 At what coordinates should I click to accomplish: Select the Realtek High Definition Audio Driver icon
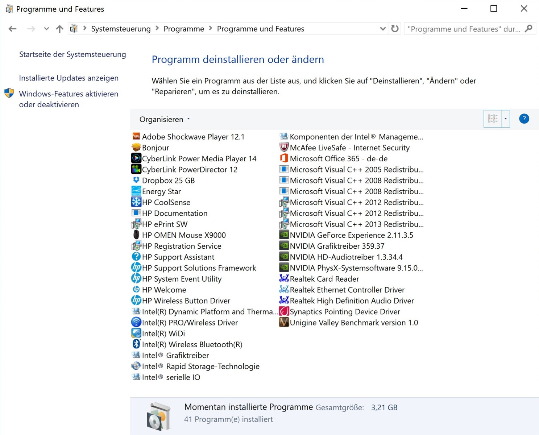(284, 301)
